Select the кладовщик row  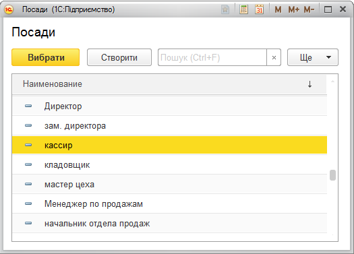click(x=169, y=164)
